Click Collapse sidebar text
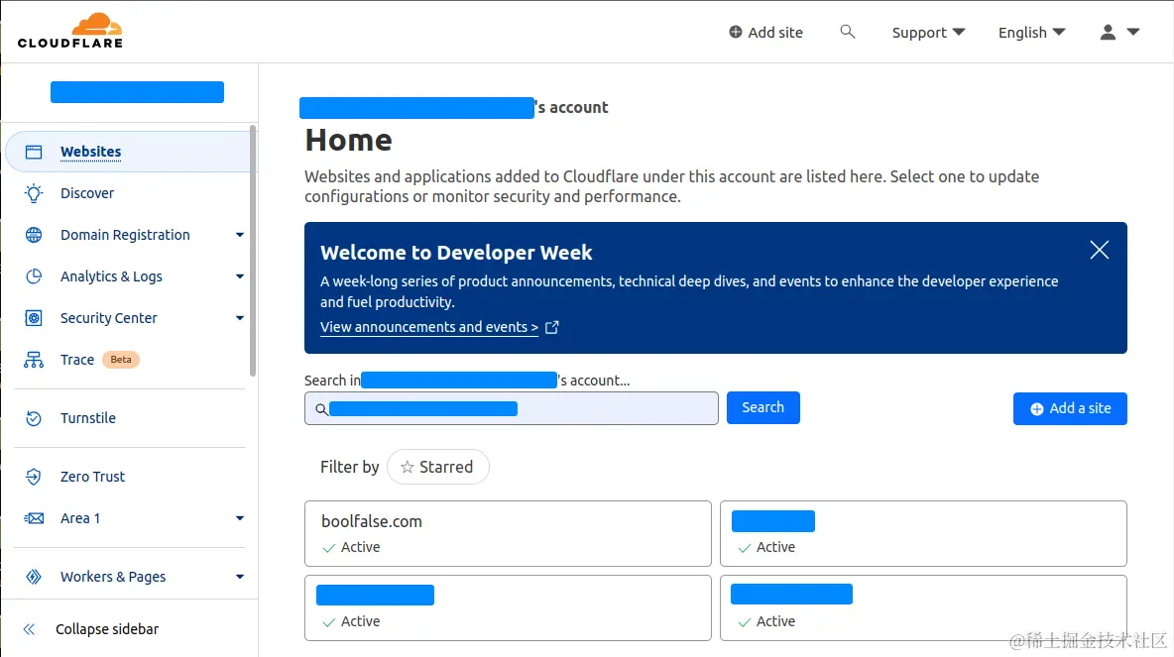The width and height of the screenshot is (1174, 657). click(107, 629)
